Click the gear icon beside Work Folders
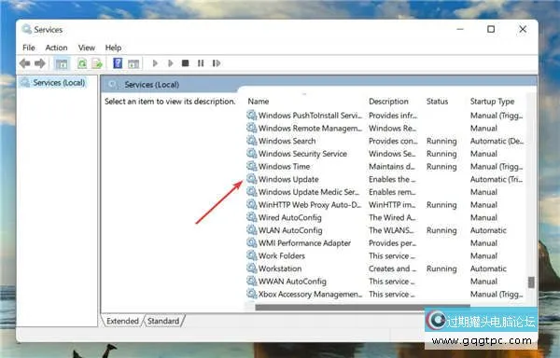 pyautogui.click(x=252, y=255)
